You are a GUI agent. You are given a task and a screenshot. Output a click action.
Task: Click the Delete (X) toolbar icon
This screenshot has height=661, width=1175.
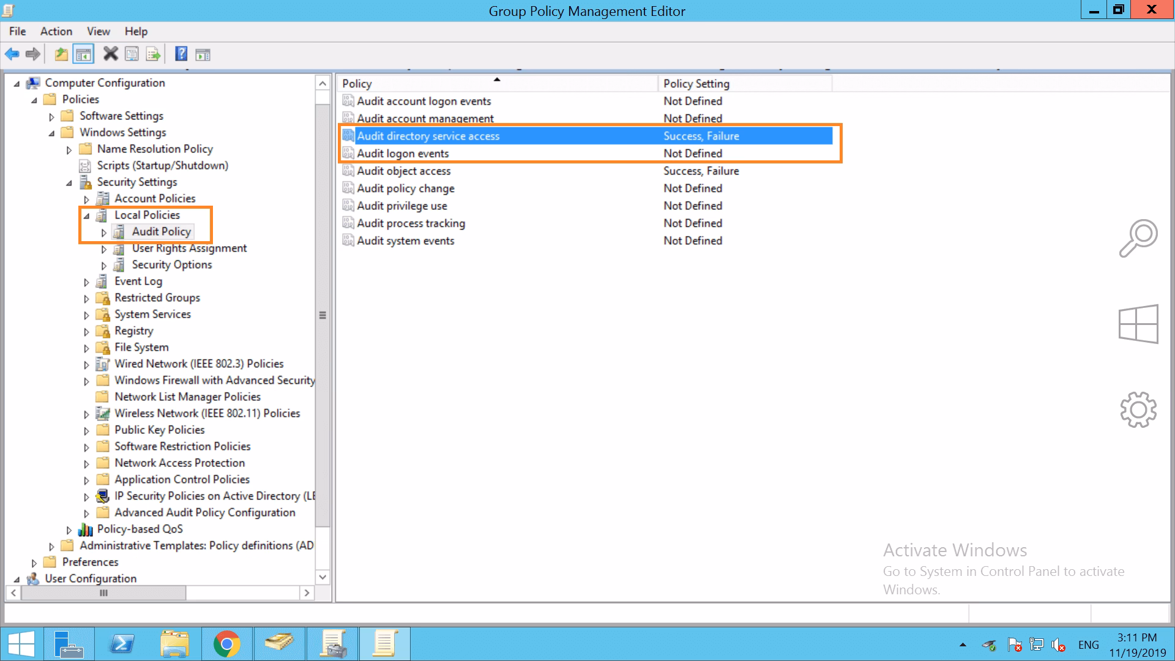click(110, 54)
